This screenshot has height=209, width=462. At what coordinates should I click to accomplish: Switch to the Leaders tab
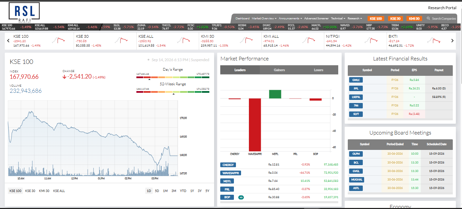[240, 70]
